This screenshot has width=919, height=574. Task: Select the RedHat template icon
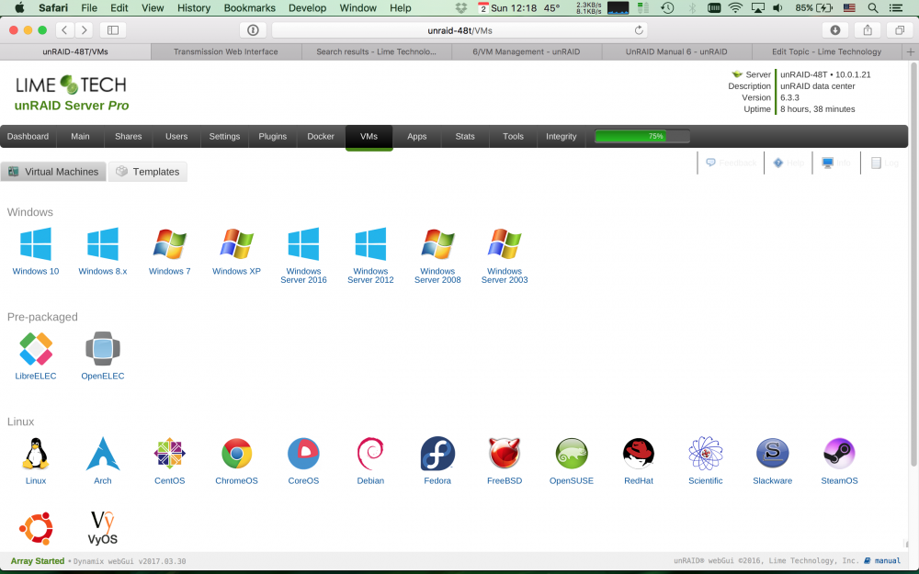point(639,454)
